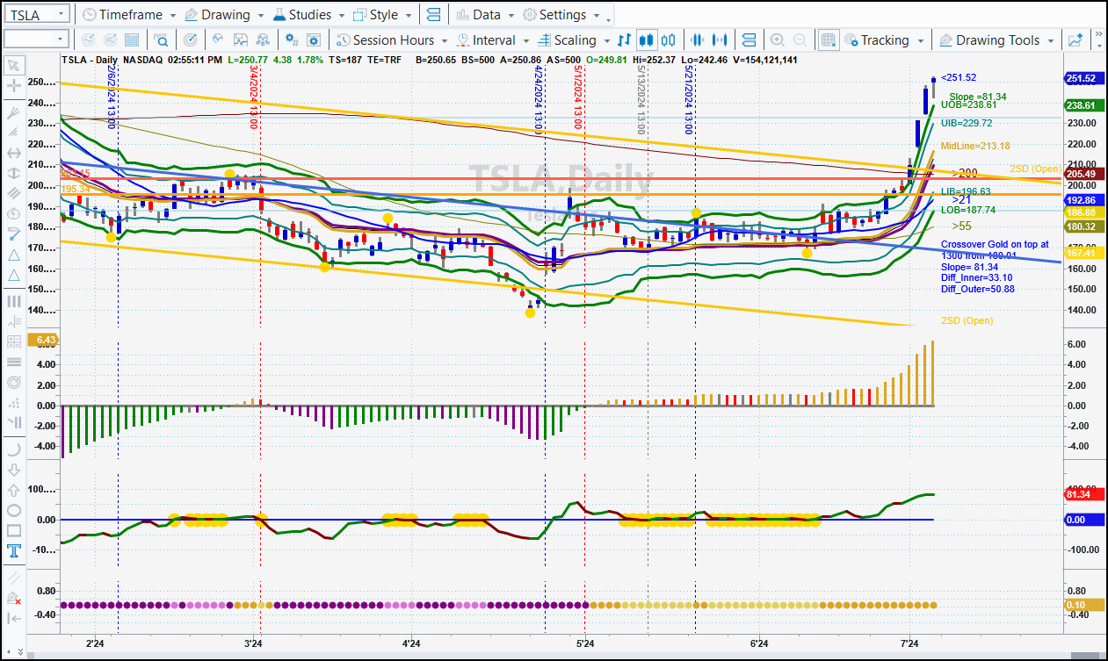Toggle expand bar spacing
Image resolution: width=1108 pixels, height=661 pixels.
tap(720, 40)
